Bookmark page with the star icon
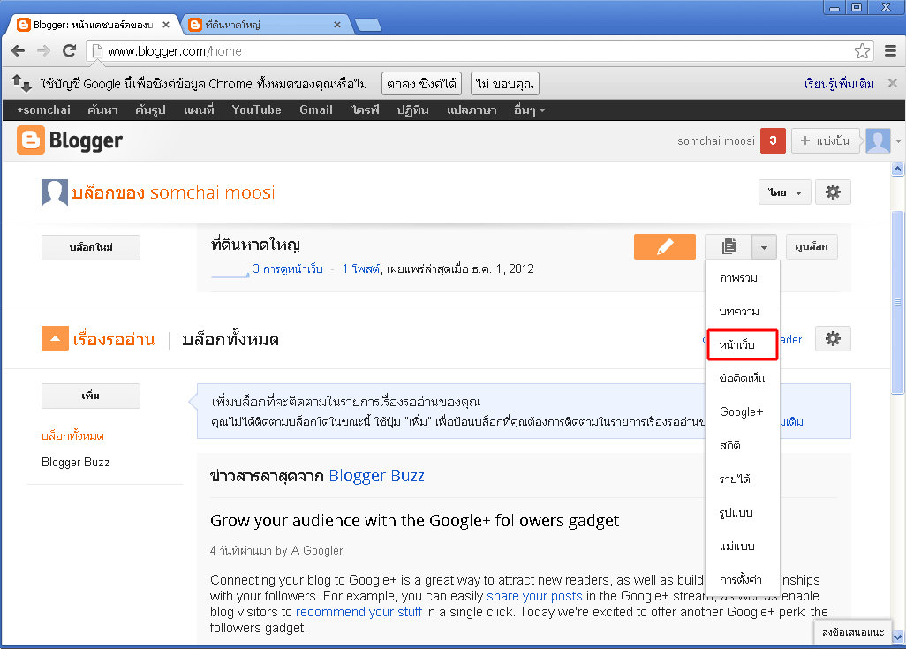 (862, 51)
